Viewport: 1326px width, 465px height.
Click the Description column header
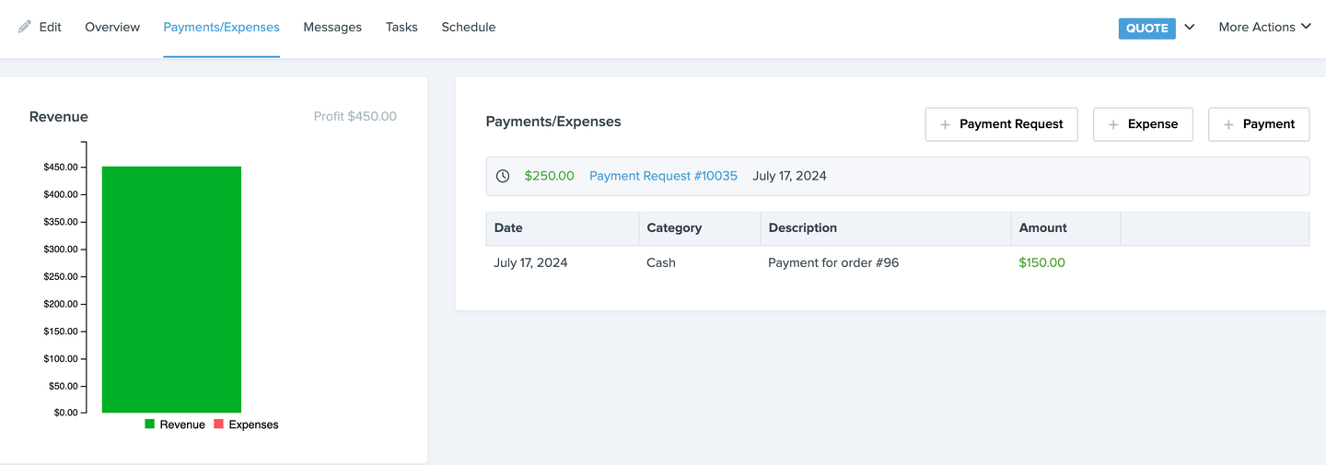point(886,228)
